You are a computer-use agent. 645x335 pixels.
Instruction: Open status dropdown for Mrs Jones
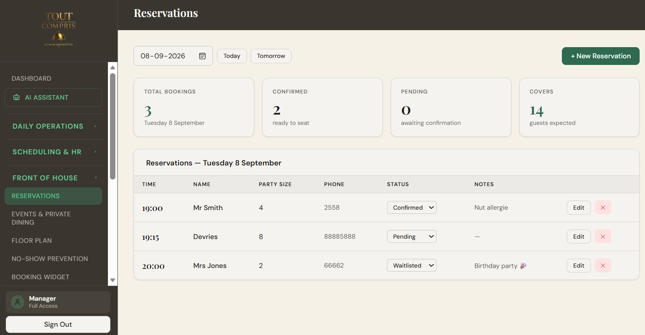pyautogui.click(x=412, y=266)
